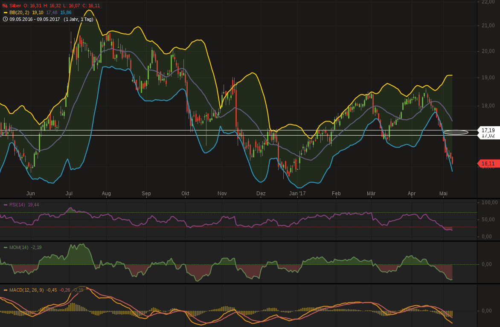Open the MACD(12, 26, 9) indicator label
The width and height of the screenshot is (500, 327).
point(26,290)
